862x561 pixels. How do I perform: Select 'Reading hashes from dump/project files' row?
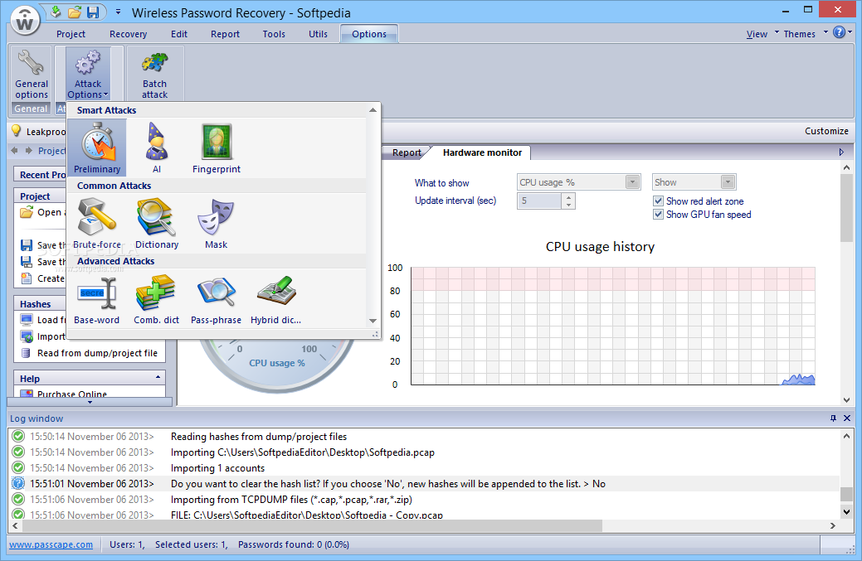click(x=423, y=437)
